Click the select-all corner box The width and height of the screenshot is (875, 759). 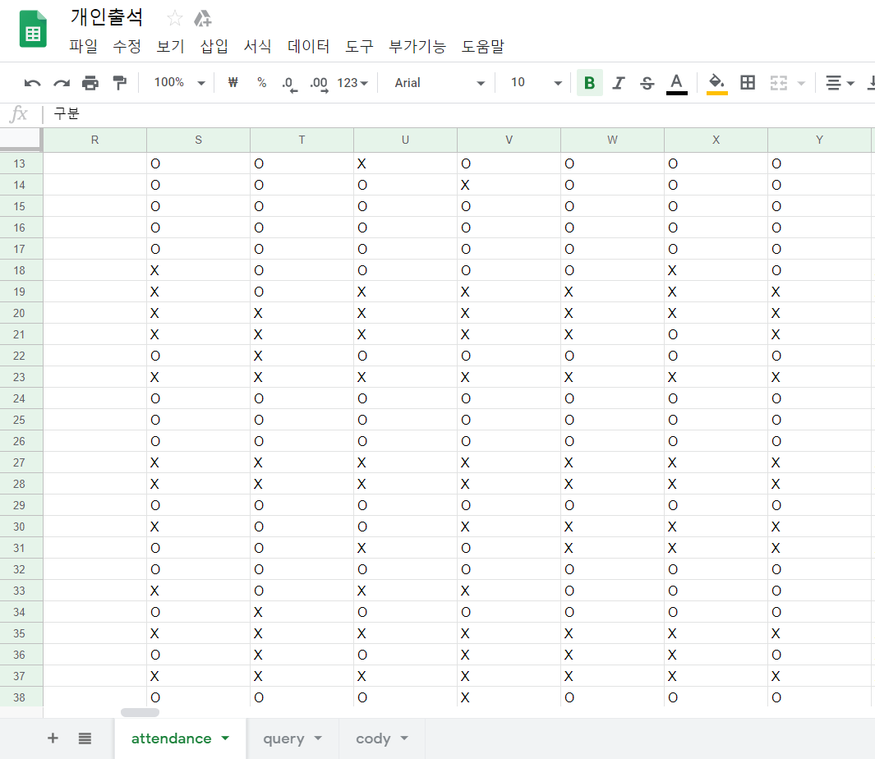tap(21, 140)
